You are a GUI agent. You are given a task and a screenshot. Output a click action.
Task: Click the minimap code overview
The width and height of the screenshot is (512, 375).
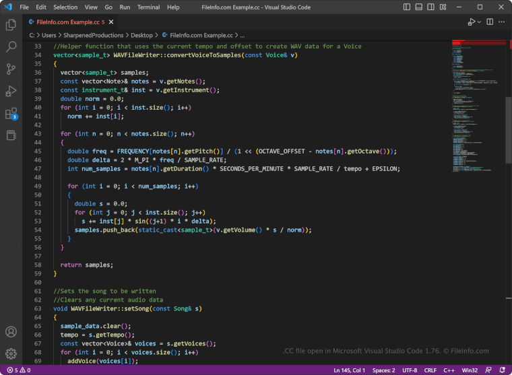478,106
